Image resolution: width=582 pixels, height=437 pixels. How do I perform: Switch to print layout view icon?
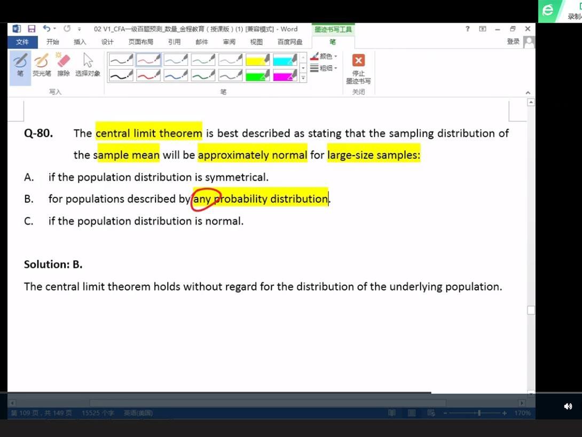pos(412,413)
